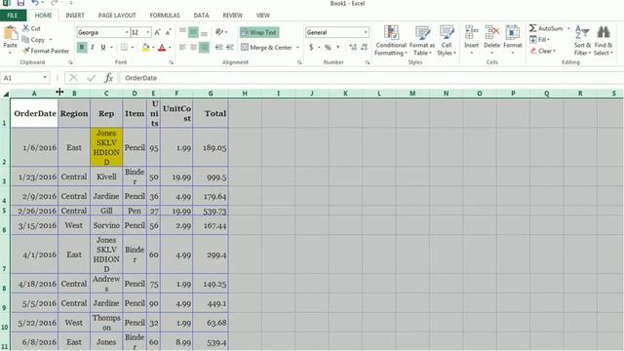Open the AutoSum dropdown arrow
624x351 pixels.
(x=568, y=28)
